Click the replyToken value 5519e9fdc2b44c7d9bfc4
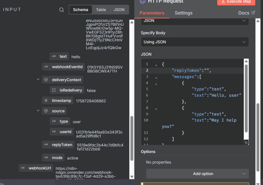The height and width of the screenshot is (185, 263). (x=100, y=145)
